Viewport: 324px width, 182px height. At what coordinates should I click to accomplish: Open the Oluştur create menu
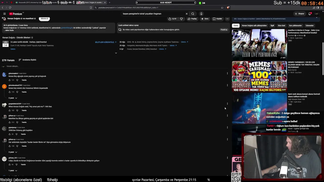click(299, 14)
